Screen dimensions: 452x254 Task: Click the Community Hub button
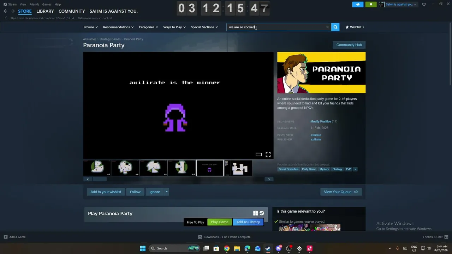(349, 45)
